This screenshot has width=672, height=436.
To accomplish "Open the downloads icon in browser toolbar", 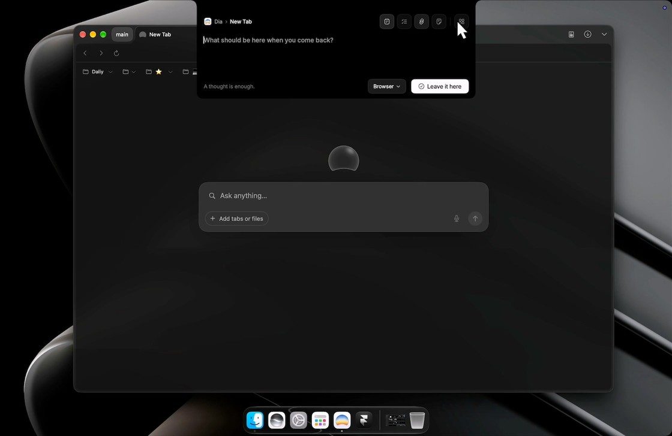I will 587,34.
